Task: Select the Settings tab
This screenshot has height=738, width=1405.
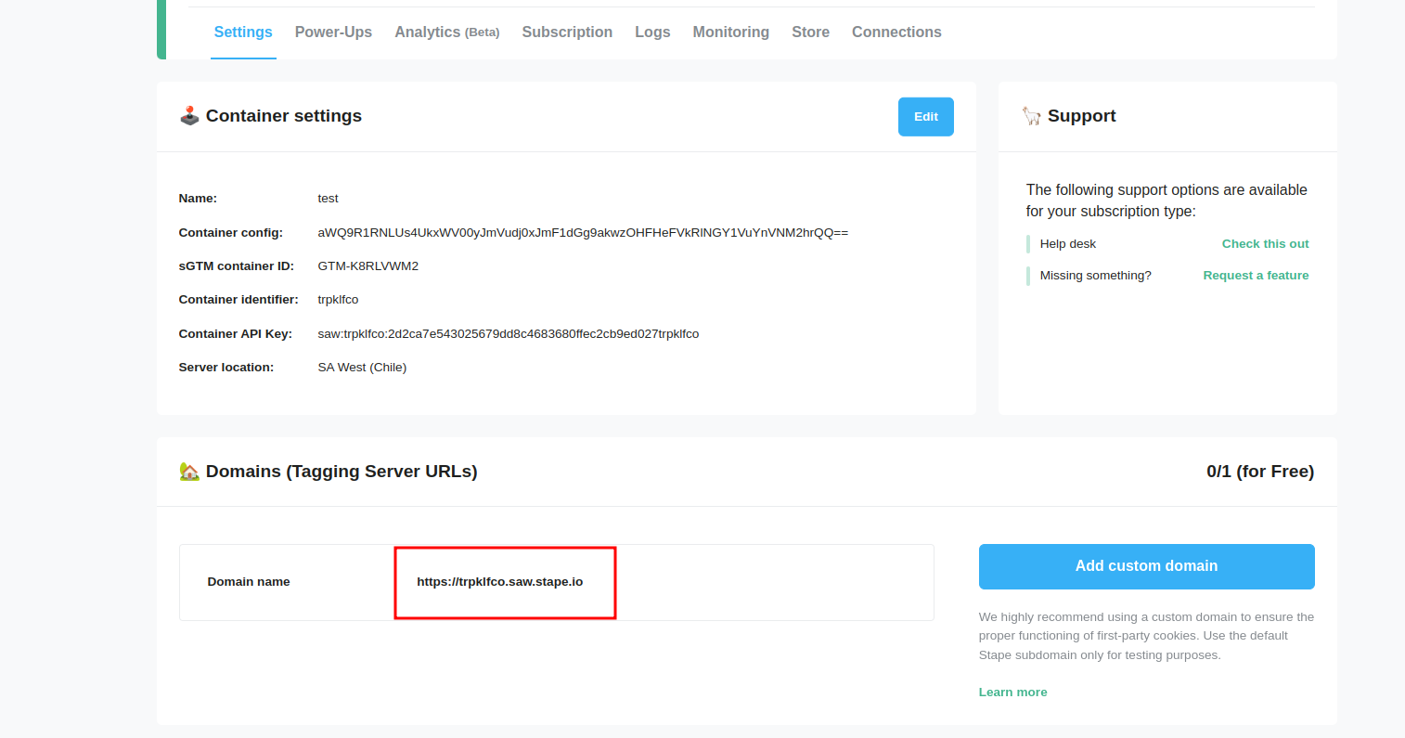Action: pyautogui.click(x=242, y=32)
